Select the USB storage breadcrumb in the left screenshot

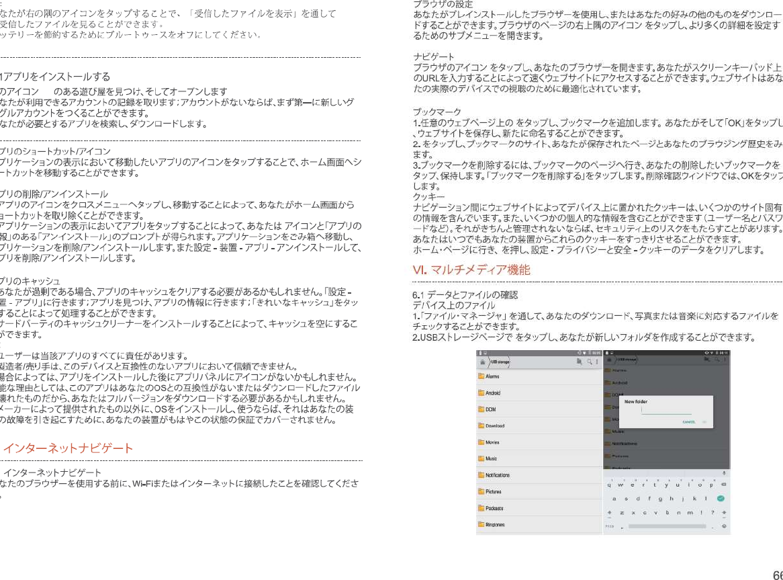pyautogui.click(x=500, y=362)
